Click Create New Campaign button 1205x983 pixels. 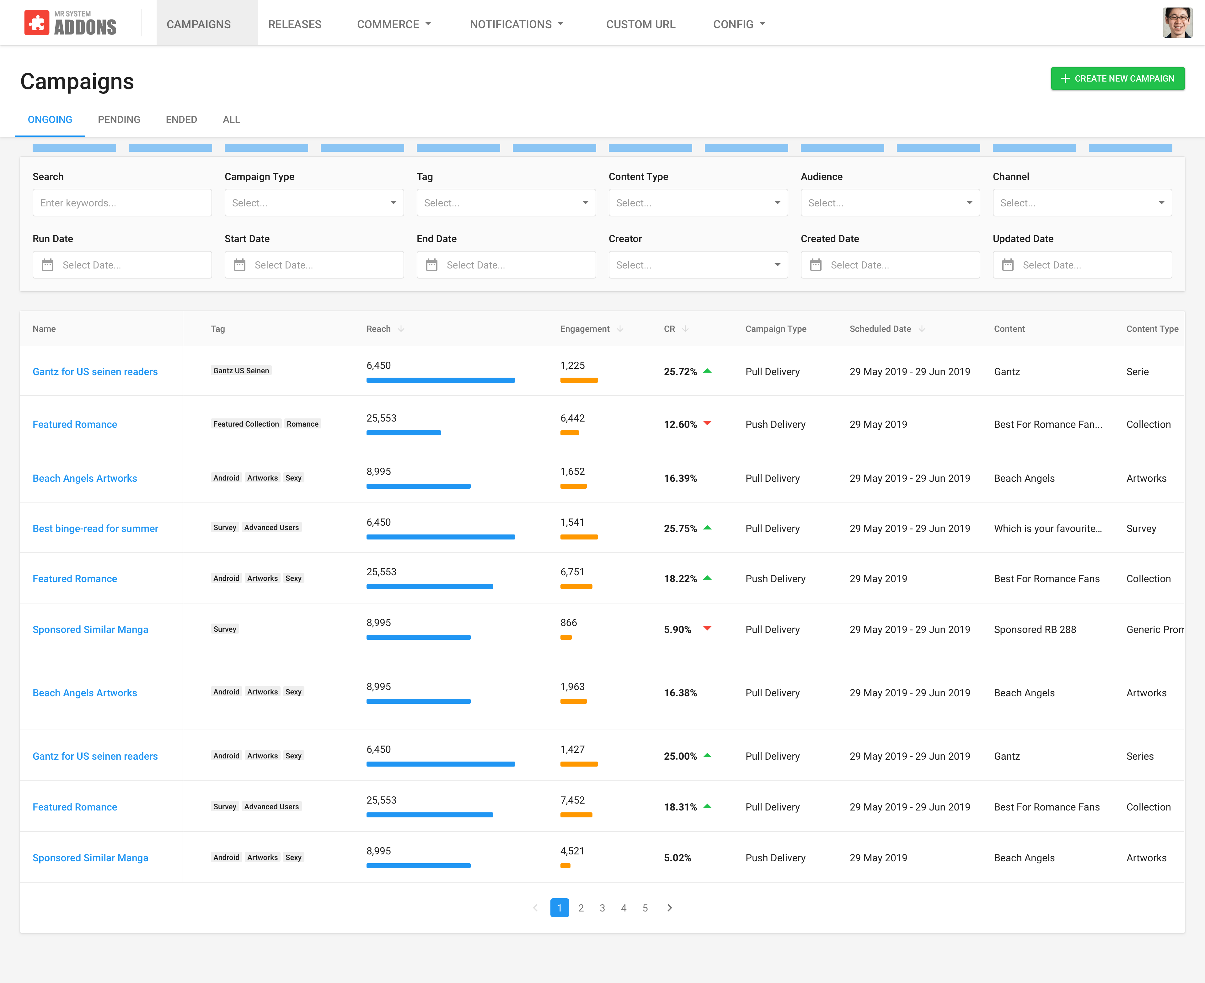tap(1117, 79)
